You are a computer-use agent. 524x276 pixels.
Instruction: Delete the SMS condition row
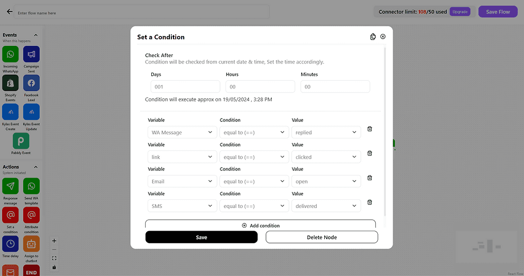370,202
